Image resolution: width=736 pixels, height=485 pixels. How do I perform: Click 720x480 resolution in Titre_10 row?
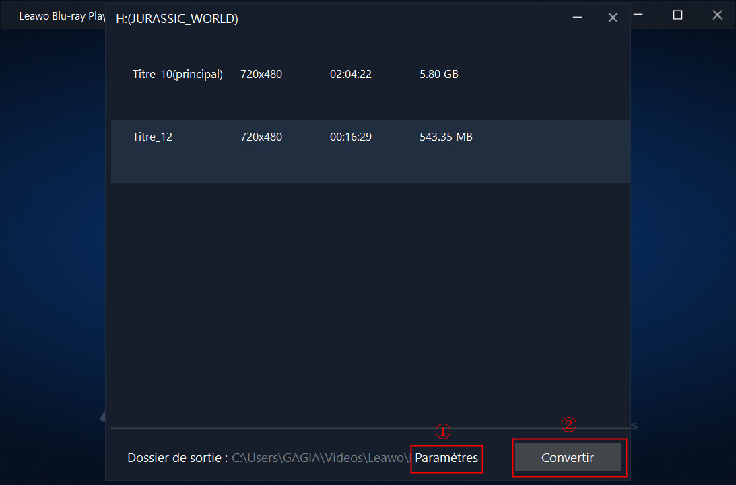(261, 74)
